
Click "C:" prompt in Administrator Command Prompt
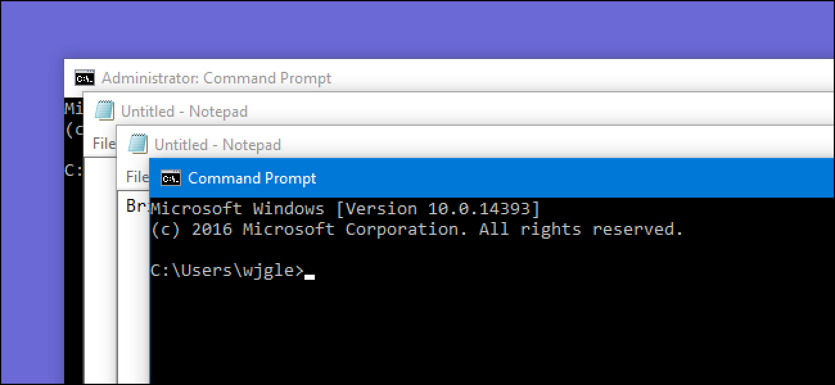pos(73,171)
